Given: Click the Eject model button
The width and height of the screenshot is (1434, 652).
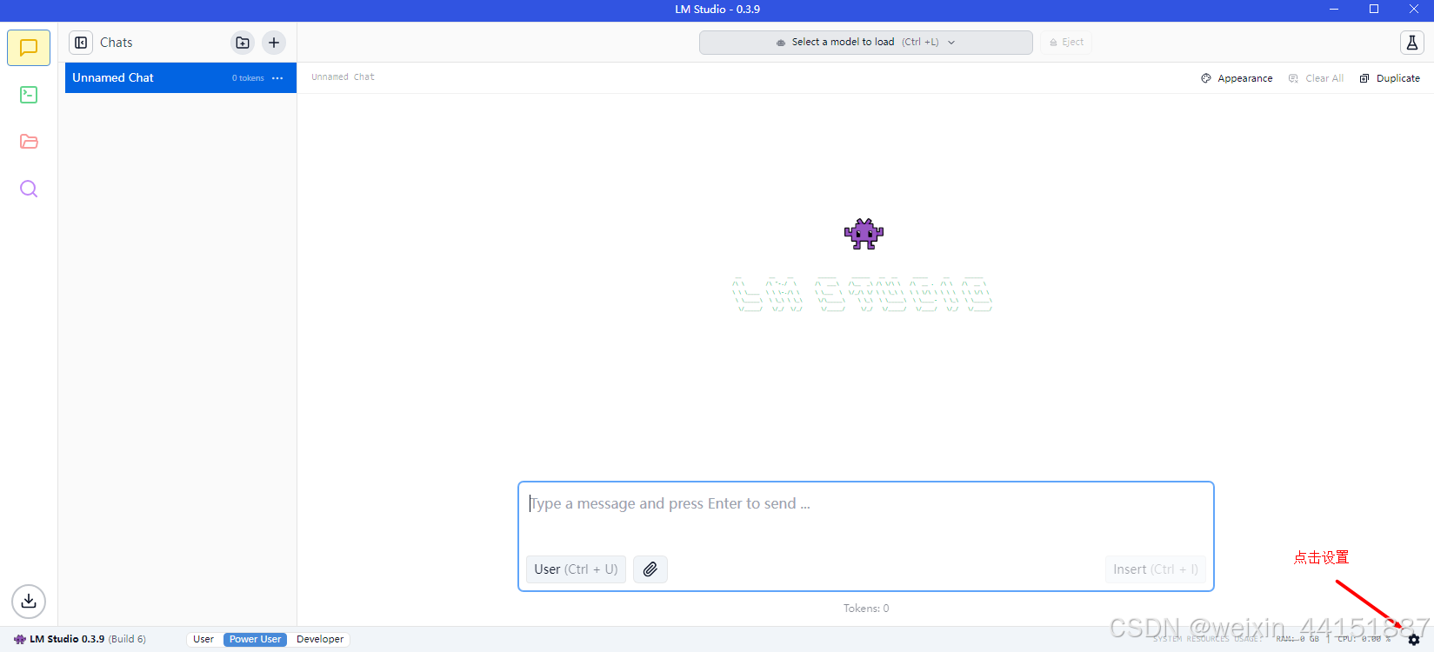Looking at the screenshot, I should [x=1066, y=42].
